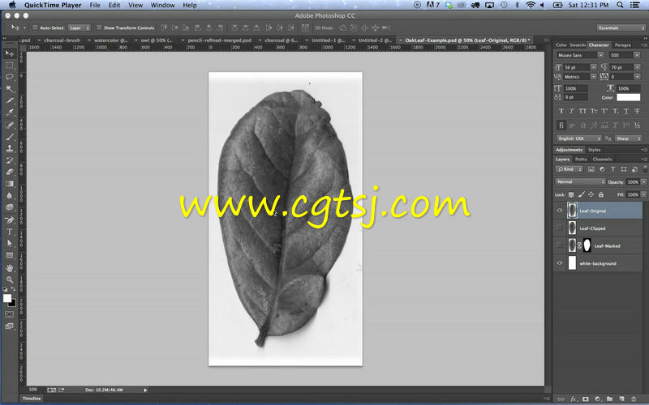Hide the Leaf-Original layer
This screenshot has height=405, width=649.
(x=560, y=211)
